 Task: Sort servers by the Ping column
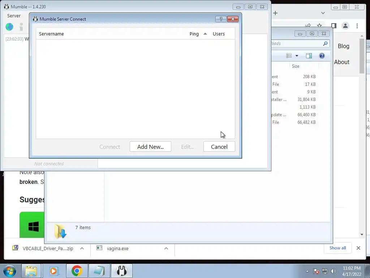coord(194,34)
